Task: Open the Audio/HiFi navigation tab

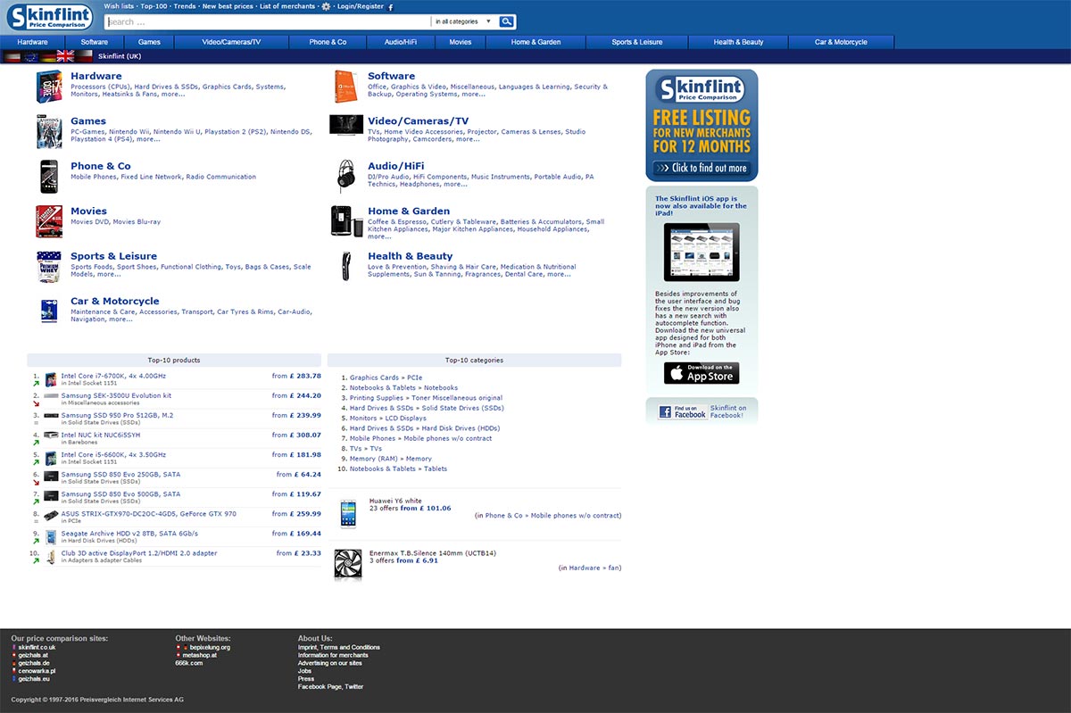Action: pos(401,42)
